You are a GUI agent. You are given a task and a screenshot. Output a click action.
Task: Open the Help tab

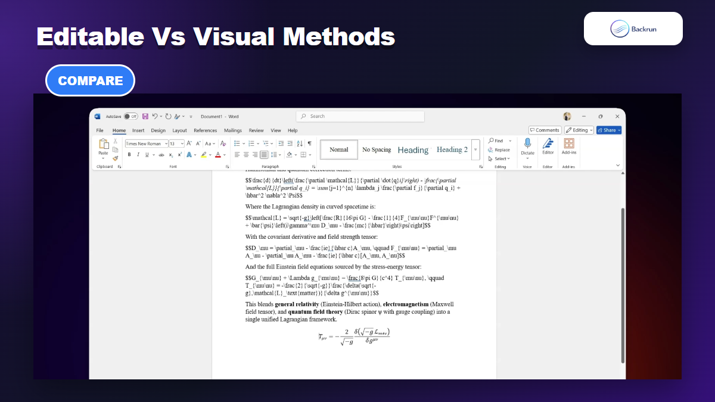point(293,130)
